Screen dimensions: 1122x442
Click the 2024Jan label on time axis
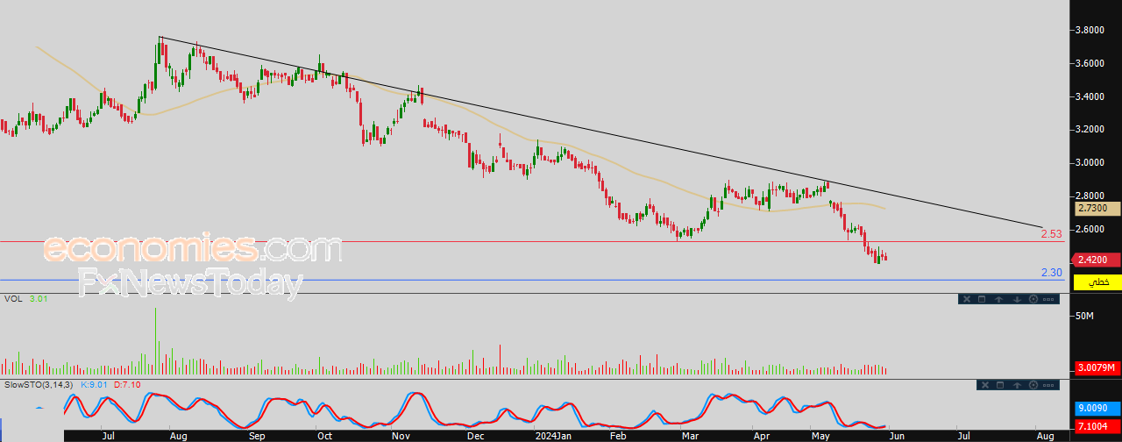tap(553, 435)
